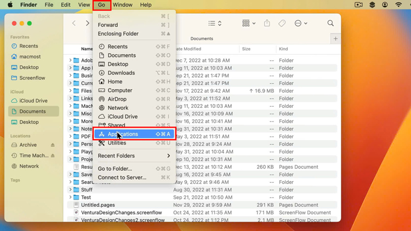Open the Edit menu
Screen dimensions: 411x231
coord(66,5)
